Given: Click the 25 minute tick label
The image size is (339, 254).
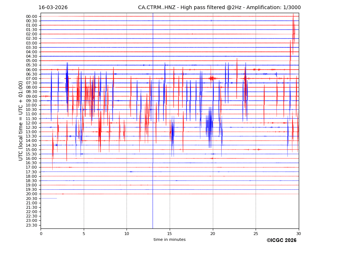Looking at the screenshot, I should point(256,234).
